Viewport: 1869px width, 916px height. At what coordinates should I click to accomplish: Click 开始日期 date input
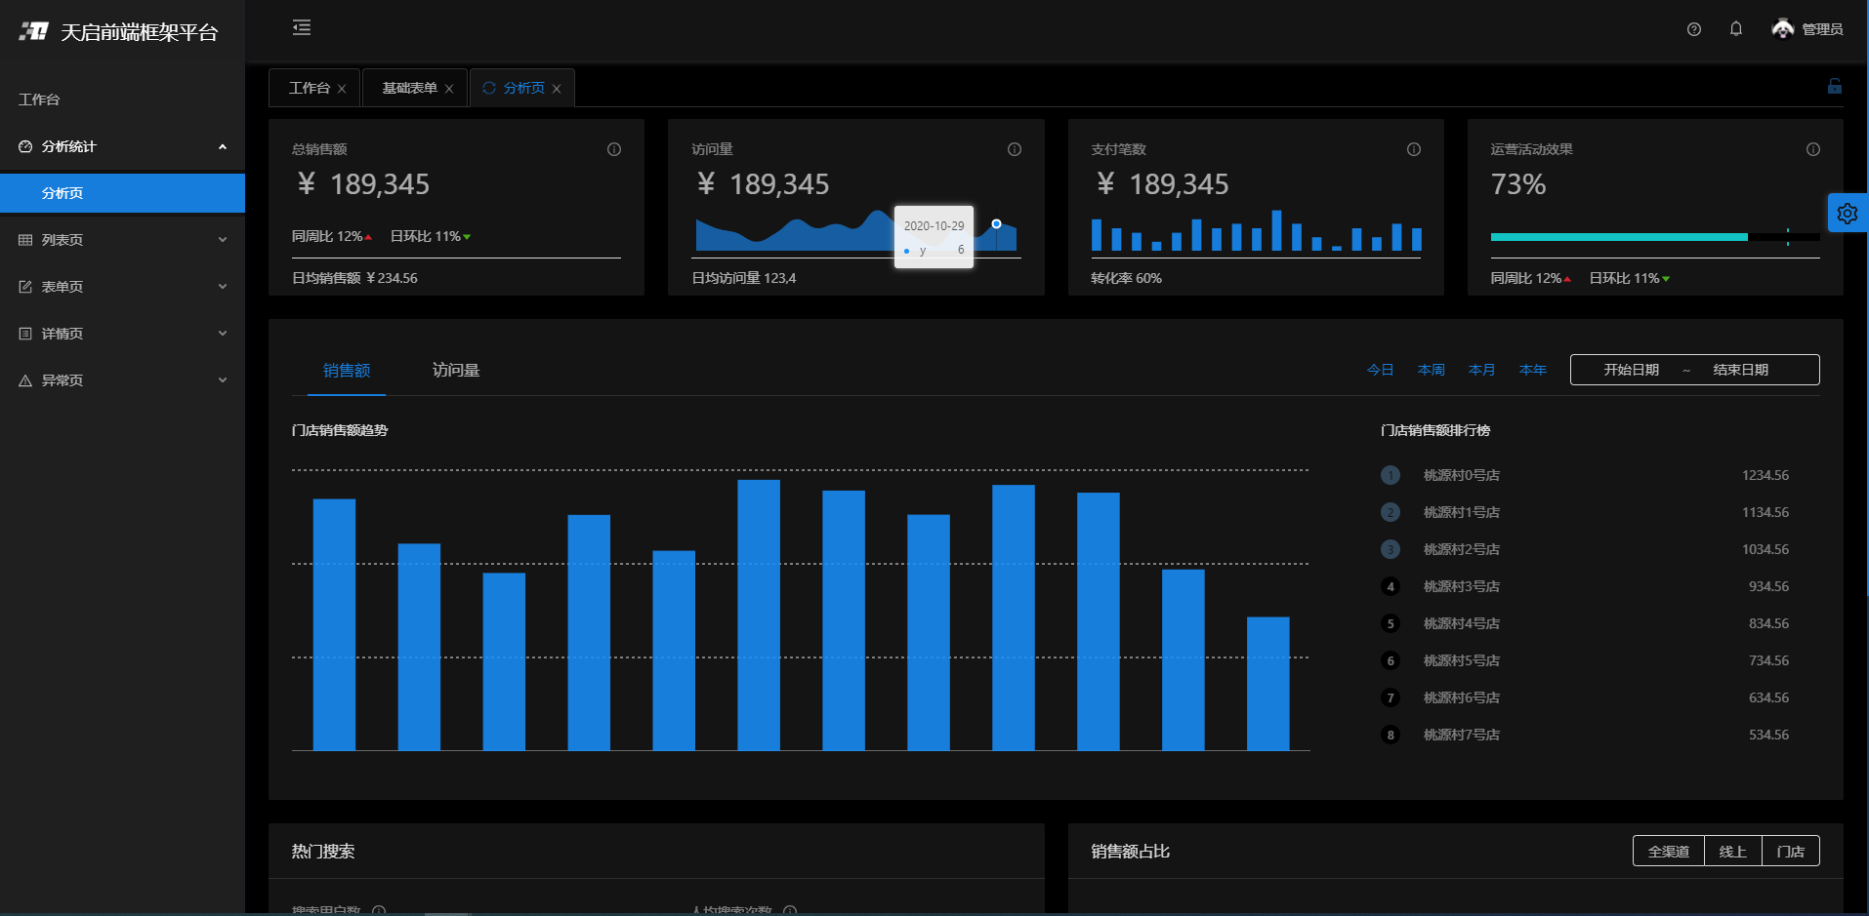pos(1631,370)
